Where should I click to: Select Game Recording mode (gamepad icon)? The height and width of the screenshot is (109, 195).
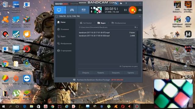click(x=72, y=10)
